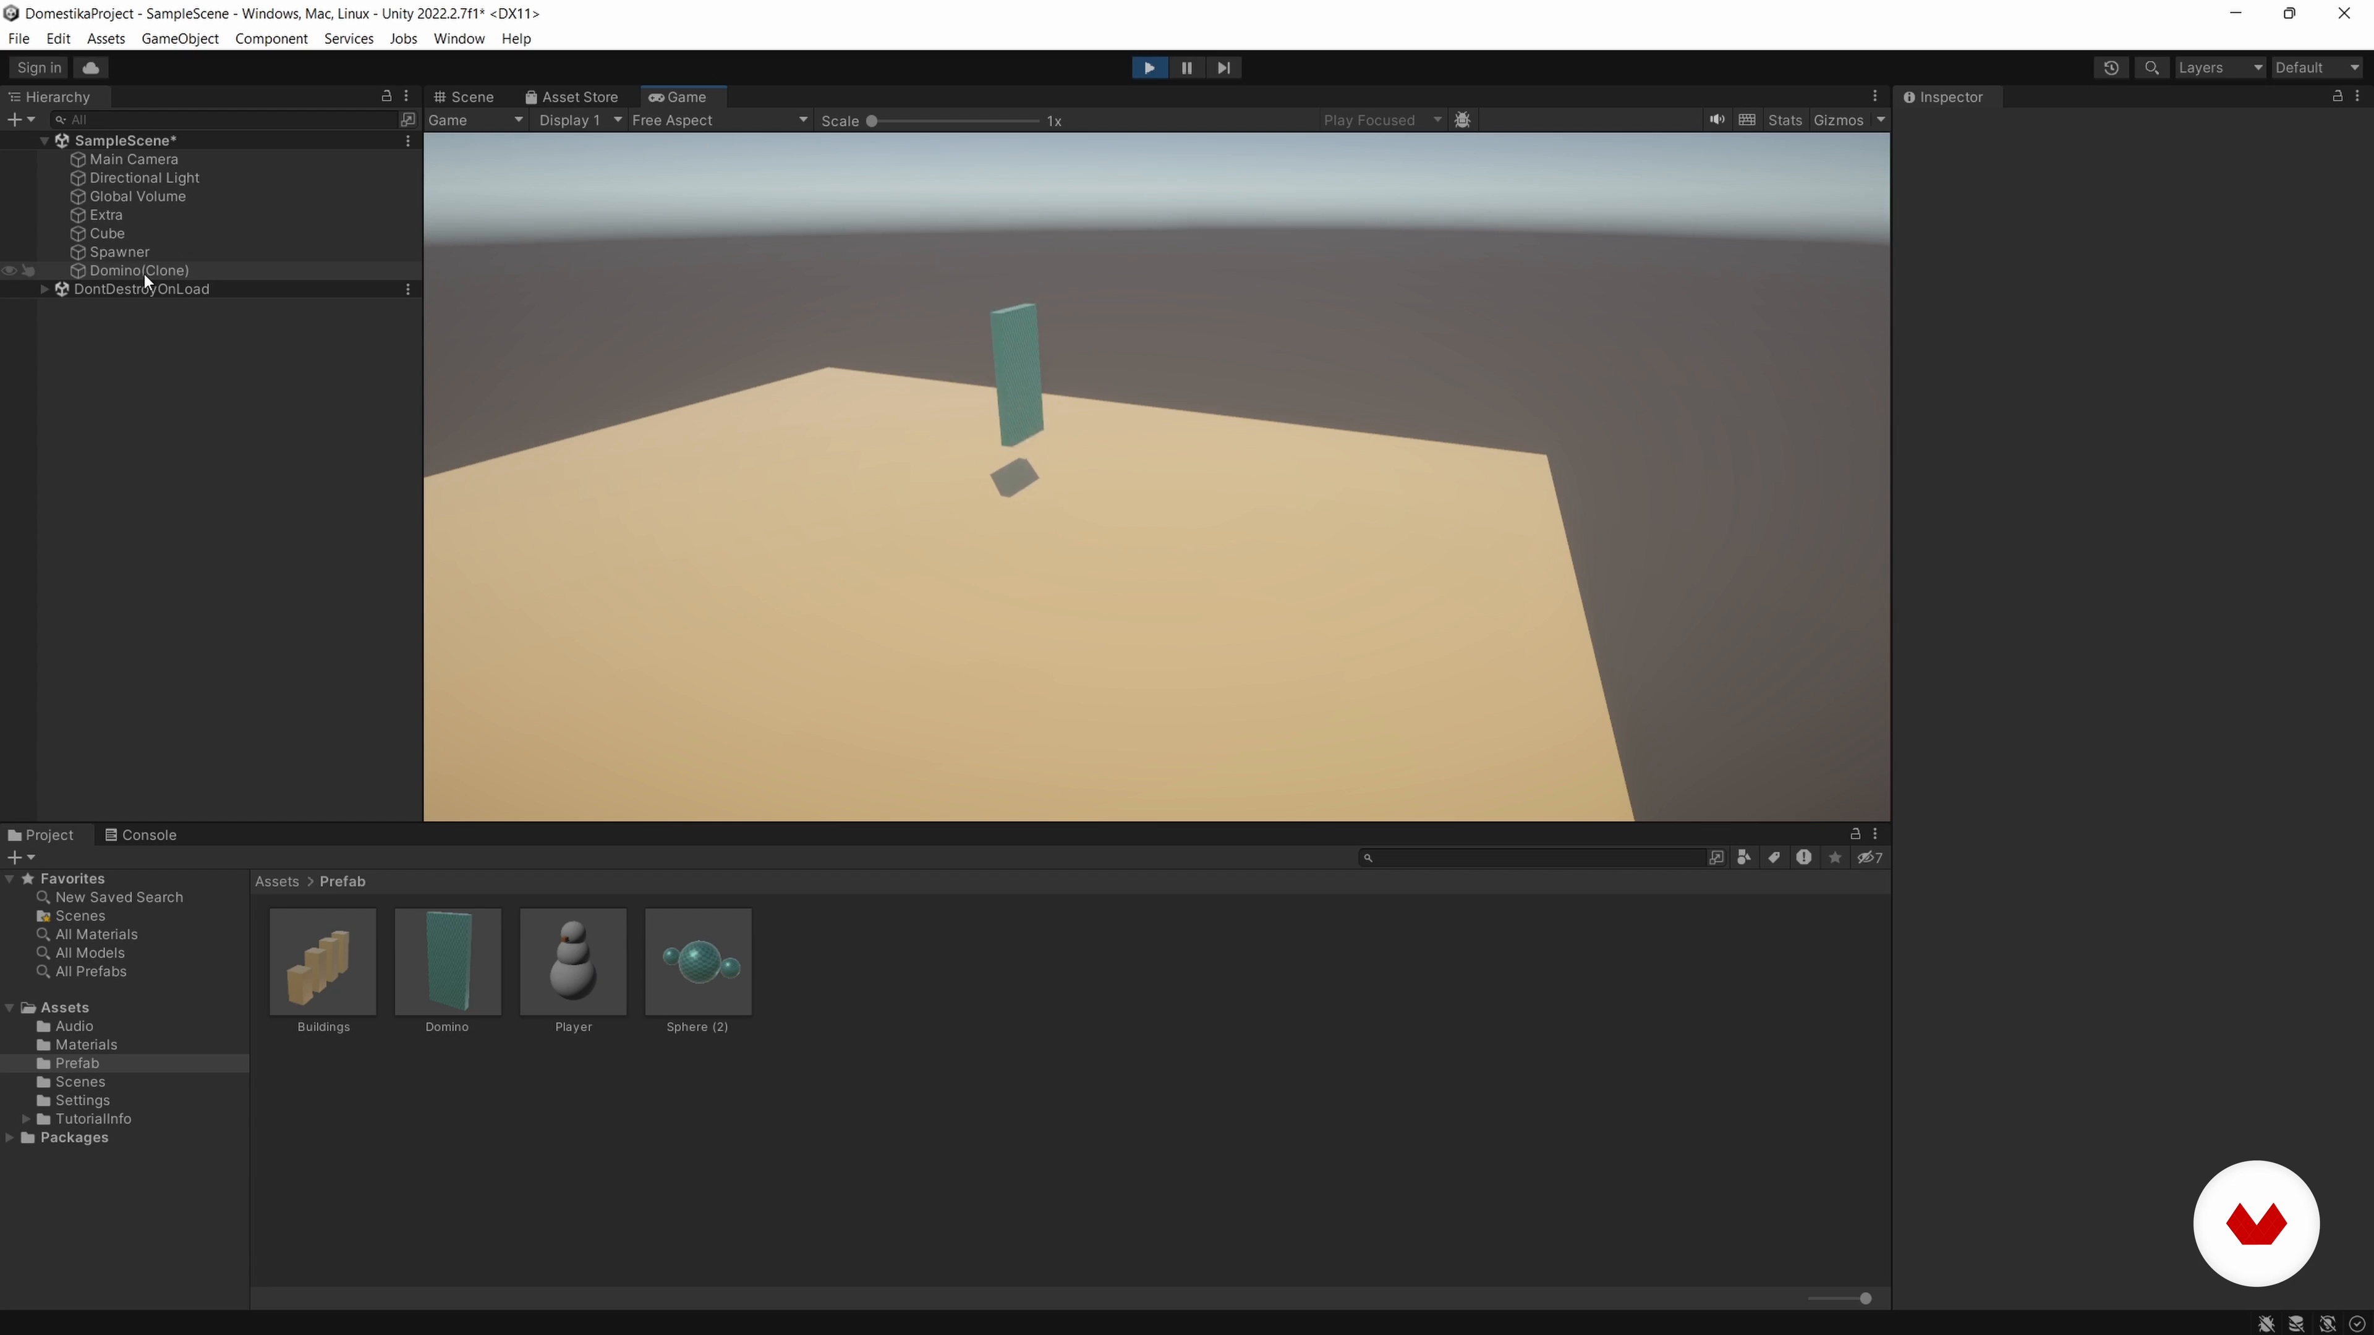
Task: Click the Pause button in toolbar
Action: (x=1186, y=67)
